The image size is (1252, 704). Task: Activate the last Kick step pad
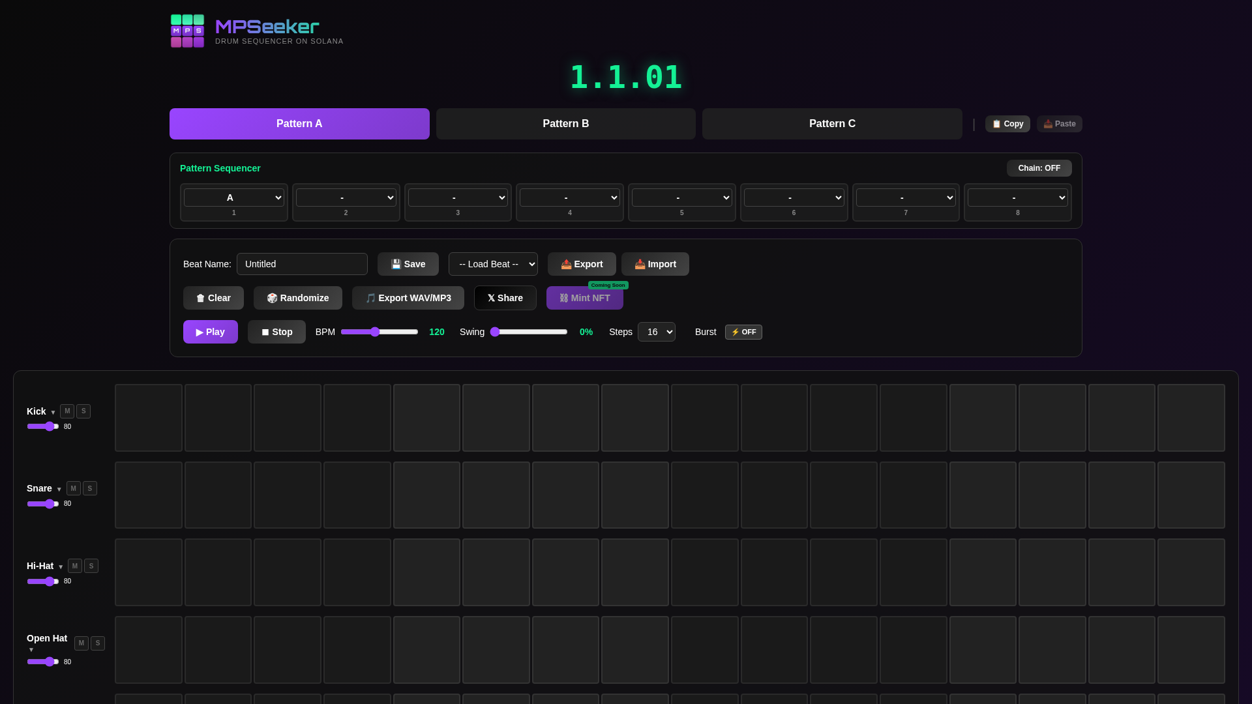[x=1191, y=418]
